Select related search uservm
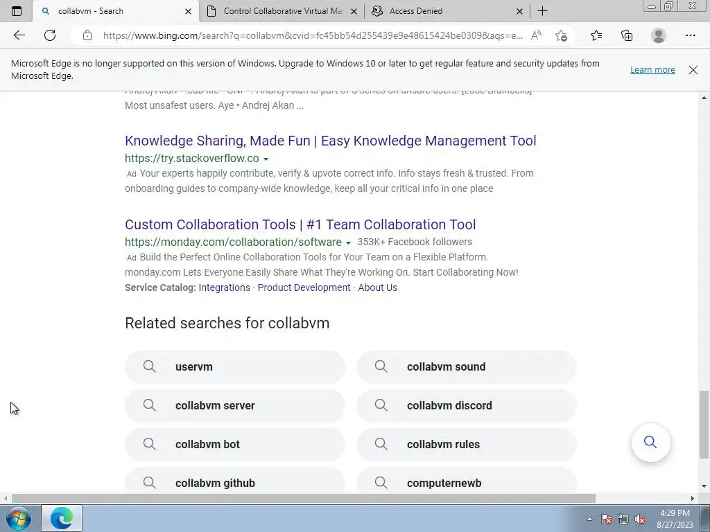Image resolution: width=710 pixels, height=532 pixels. tap(234, 367)
